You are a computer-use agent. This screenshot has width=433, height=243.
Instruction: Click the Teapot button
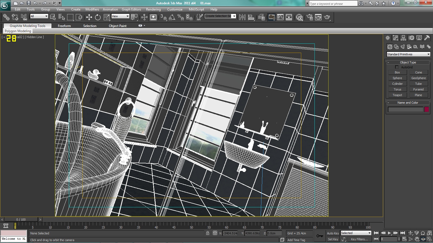coord(397,95)
